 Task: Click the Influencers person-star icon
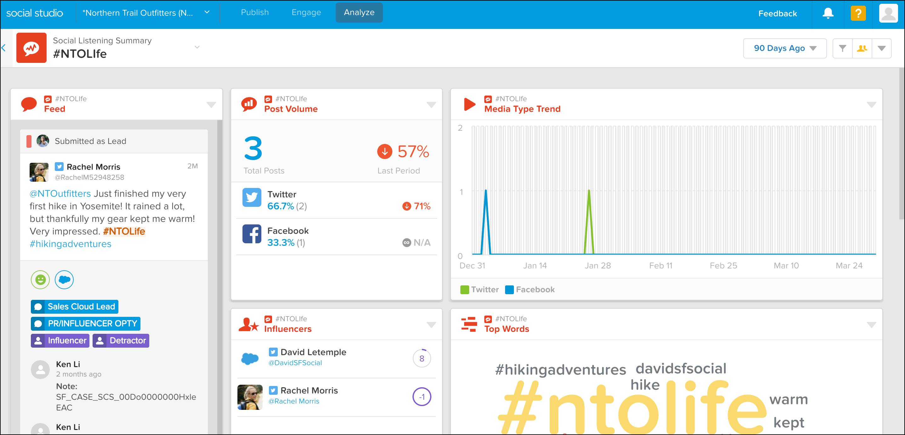[x=249, y=324]
